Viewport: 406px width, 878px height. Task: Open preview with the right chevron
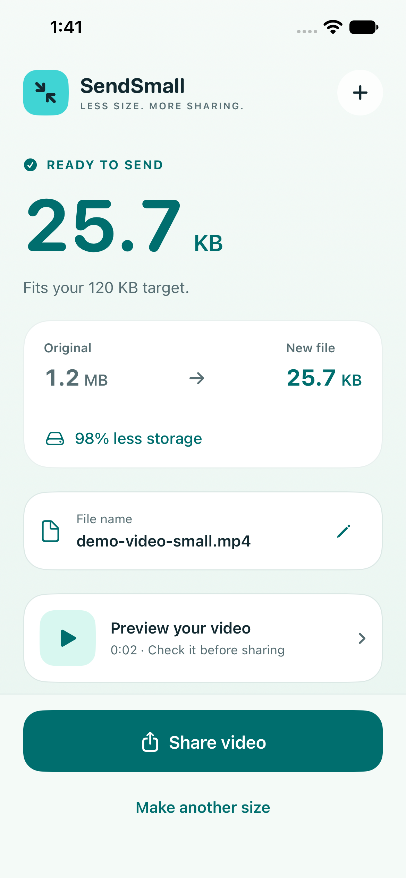coord(362,638)
